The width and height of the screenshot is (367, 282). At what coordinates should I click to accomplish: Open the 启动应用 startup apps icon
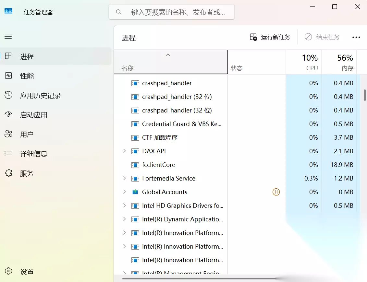tap(8, 114)
